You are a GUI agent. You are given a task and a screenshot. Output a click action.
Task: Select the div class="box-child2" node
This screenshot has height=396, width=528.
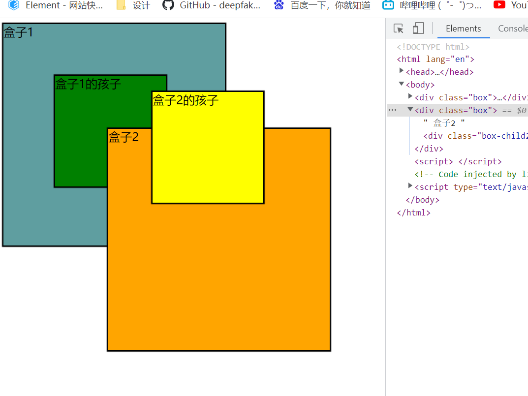[475, 136]
